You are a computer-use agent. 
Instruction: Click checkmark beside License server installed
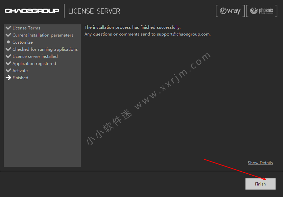coord(8,56)
